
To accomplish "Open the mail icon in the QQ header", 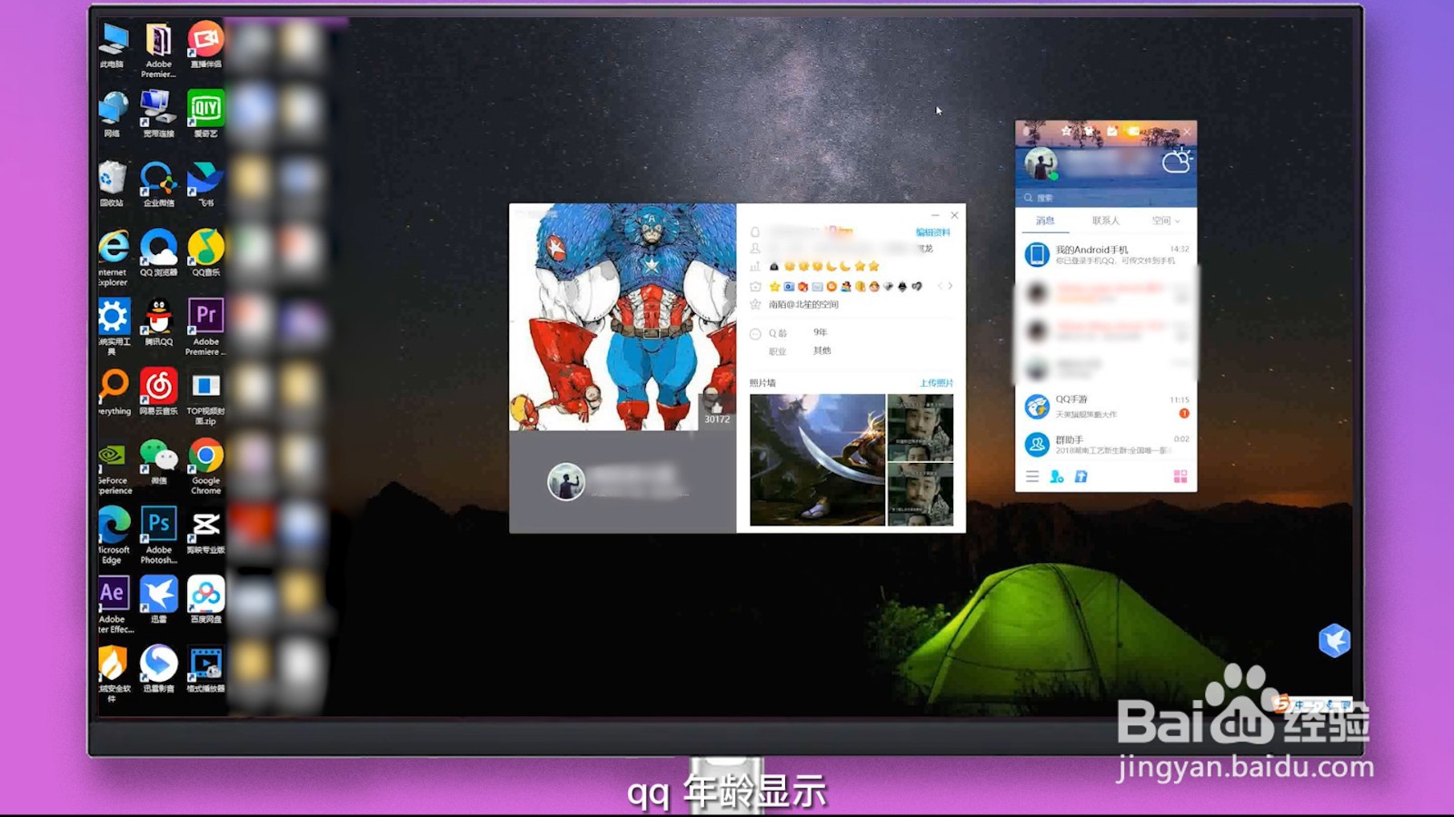I will [1112, 132].
